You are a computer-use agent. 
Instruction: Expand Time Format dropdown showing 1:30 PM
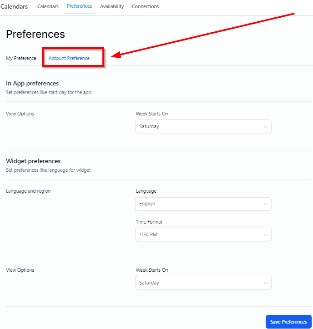203,235
